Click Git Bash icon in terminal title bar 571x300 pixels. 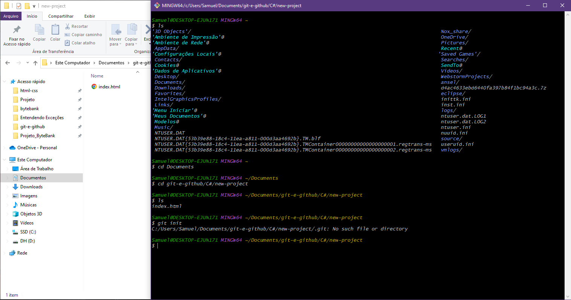coord(157,5)
